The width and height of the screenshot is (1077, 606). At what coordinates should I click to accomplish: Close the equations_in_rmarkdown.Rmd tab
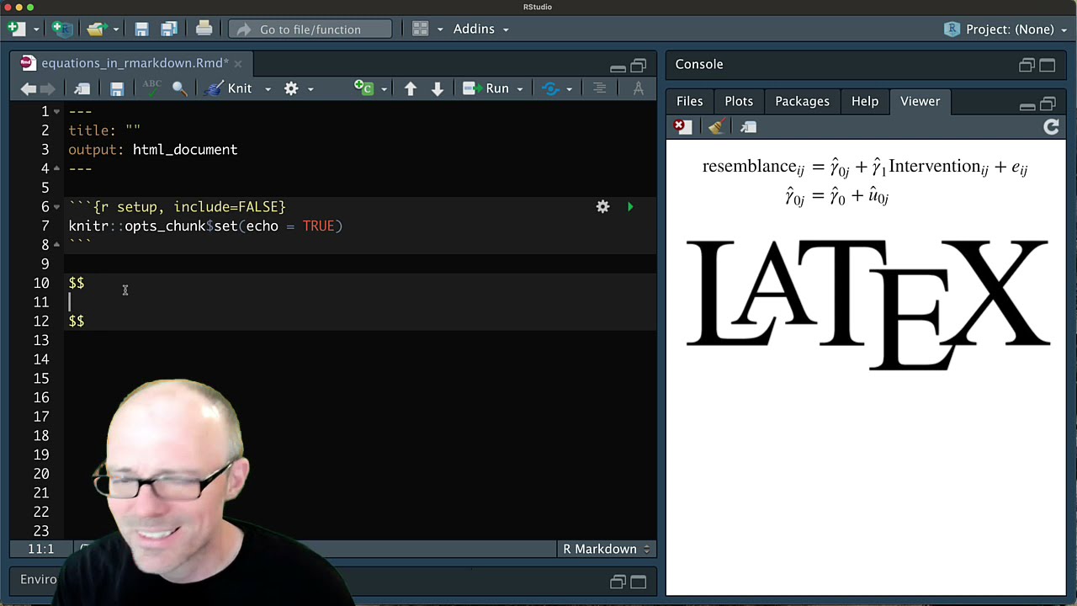pos(238,63)
